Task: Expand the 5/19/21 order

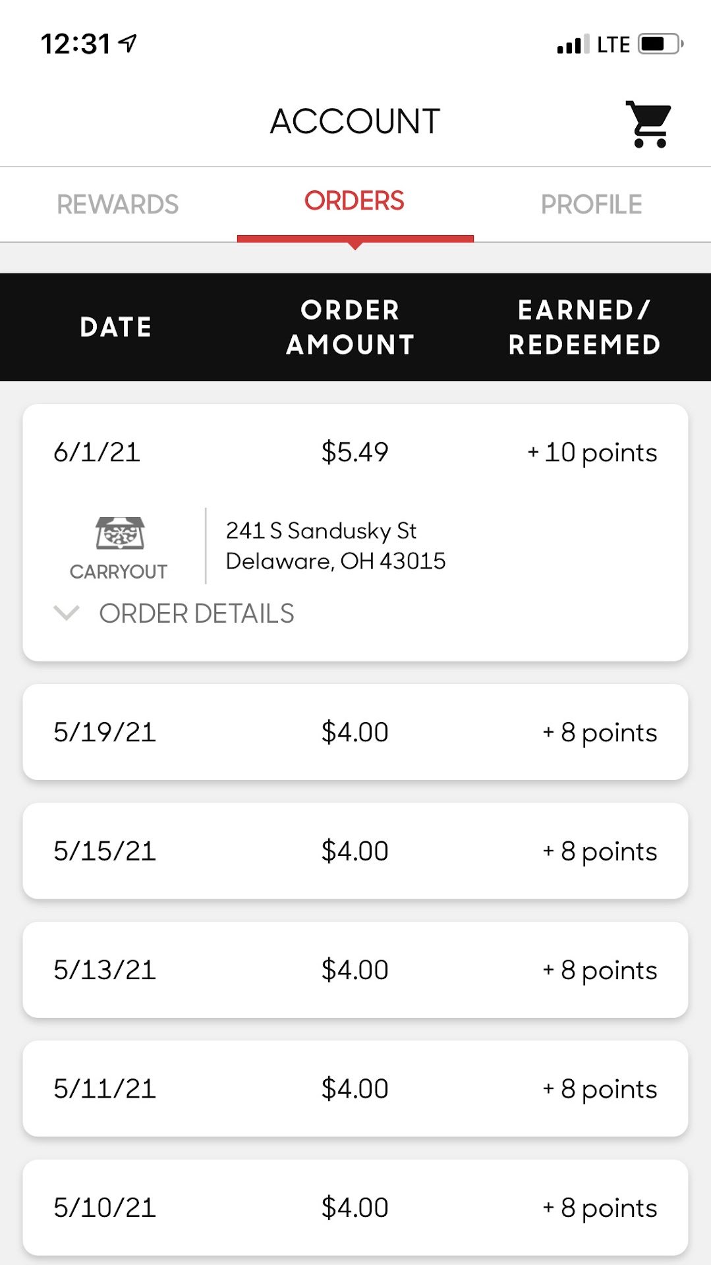Action: click(x=355, y=732)
